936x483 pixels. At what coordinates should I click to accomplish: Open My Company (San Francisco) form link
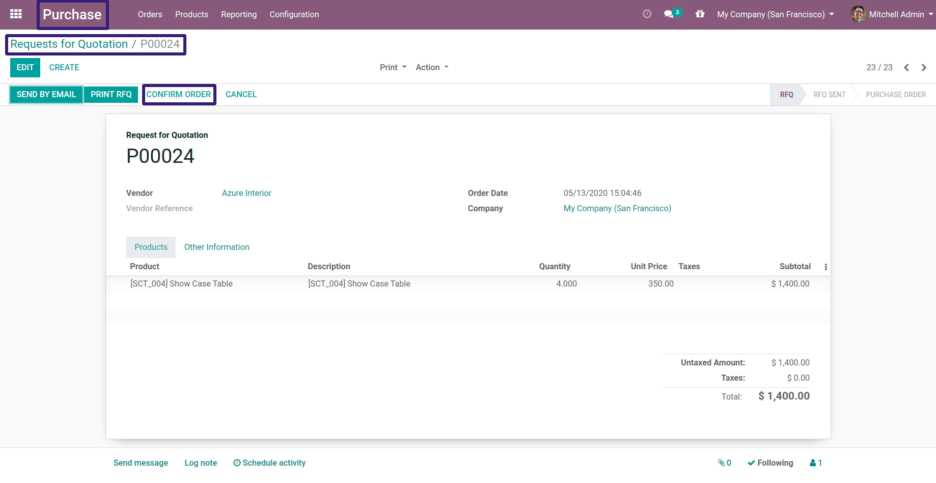coord(617,208)
